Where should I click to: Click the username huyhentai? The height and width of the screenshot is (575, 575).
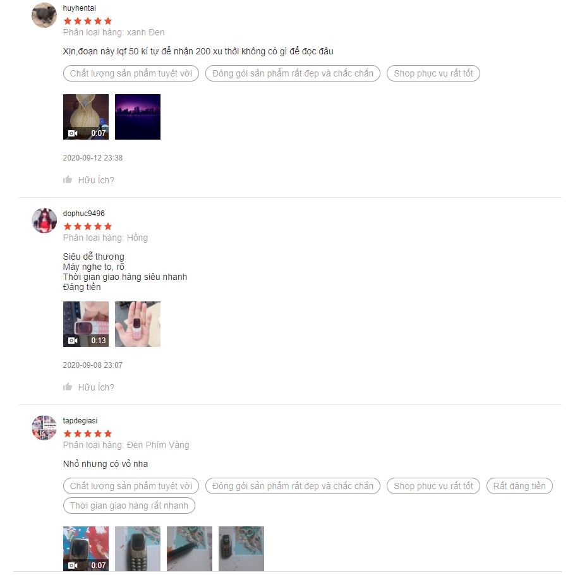click(x=79, y=8)
